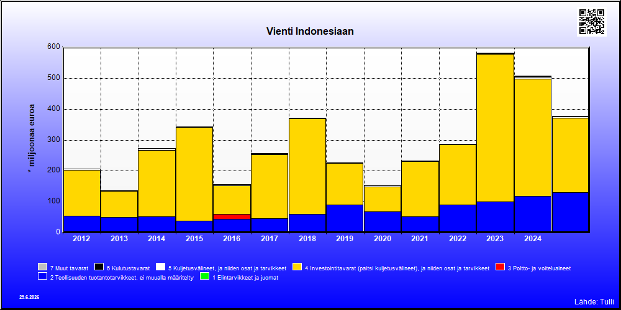The height and width of the screenshot is (310, 621).
Task: Click the 2023 x-axis label
Action: click(495, 239)
